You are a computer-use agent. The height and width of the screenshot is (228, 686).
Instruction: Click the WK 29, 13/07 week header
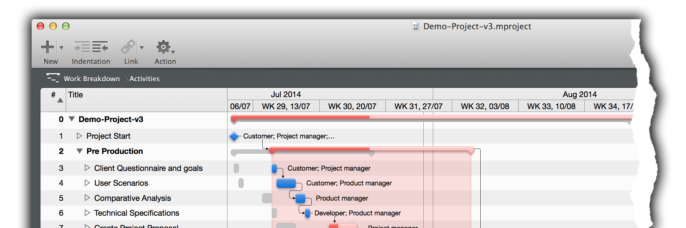click(x=286, y=106)
